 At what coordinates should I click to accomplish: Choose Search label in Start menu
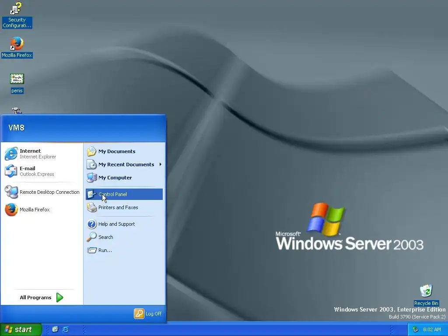click(x=106, y=237)
